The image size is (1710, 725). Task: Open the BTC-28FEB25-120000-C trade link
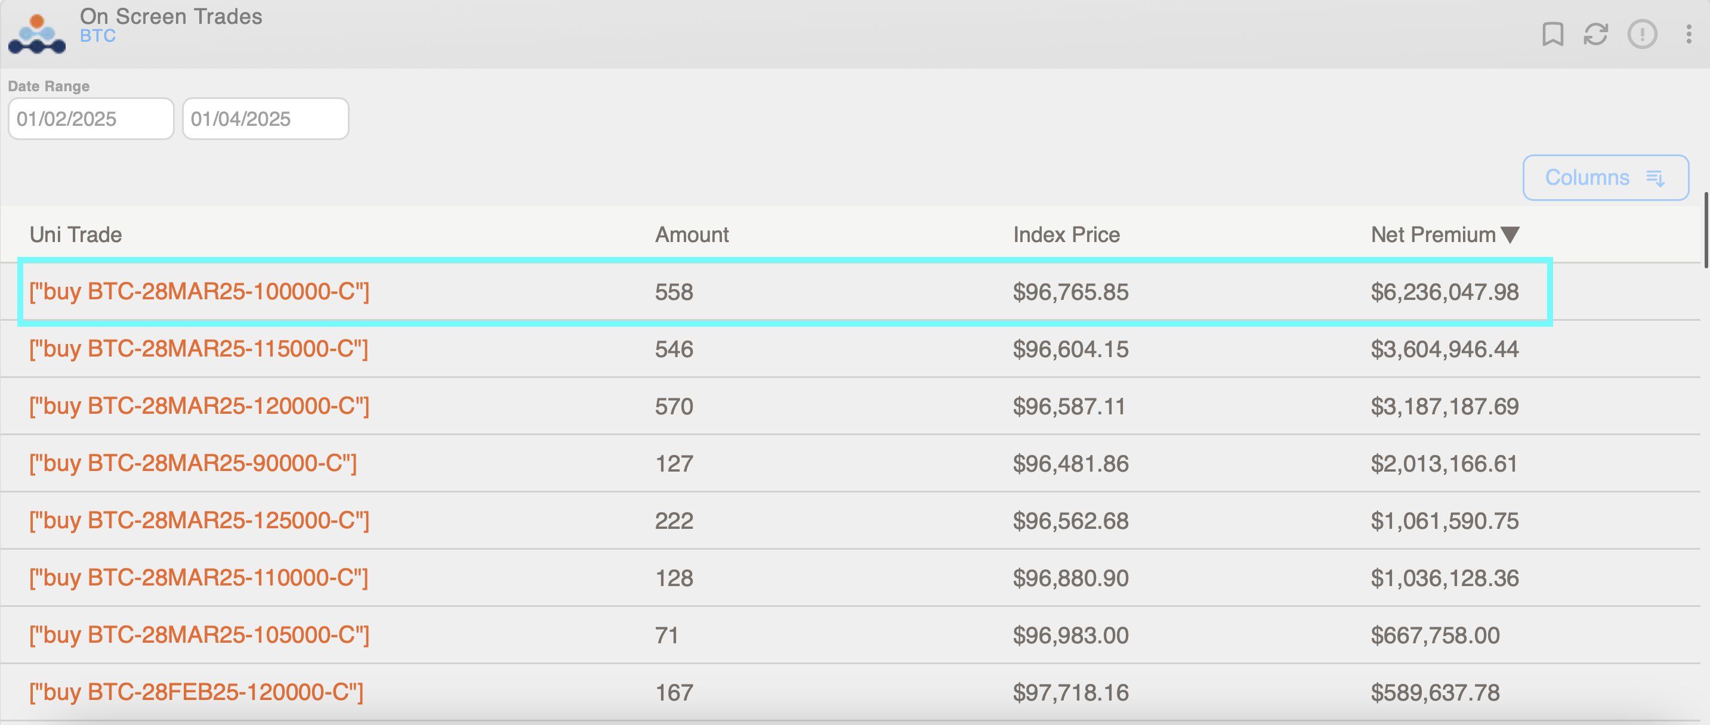[196, 692]
